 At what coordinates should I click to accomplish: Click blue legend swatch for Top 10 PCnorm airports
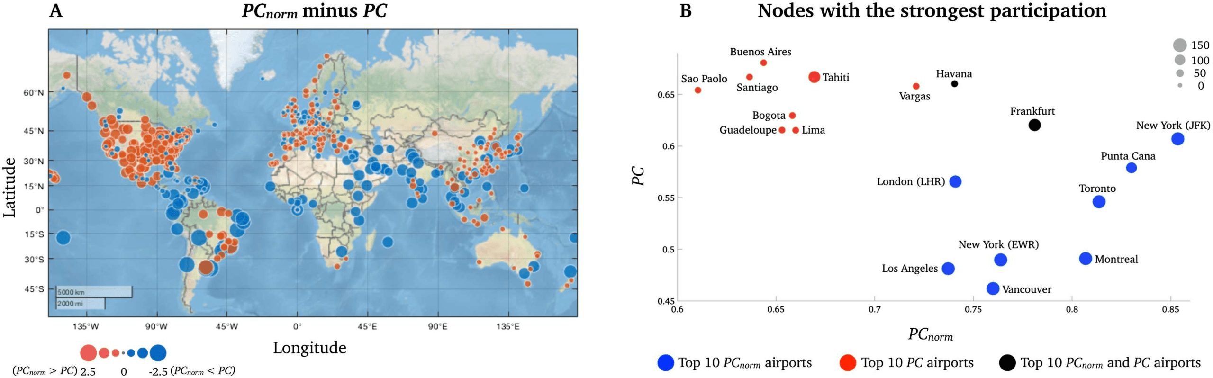click(665, 362)
